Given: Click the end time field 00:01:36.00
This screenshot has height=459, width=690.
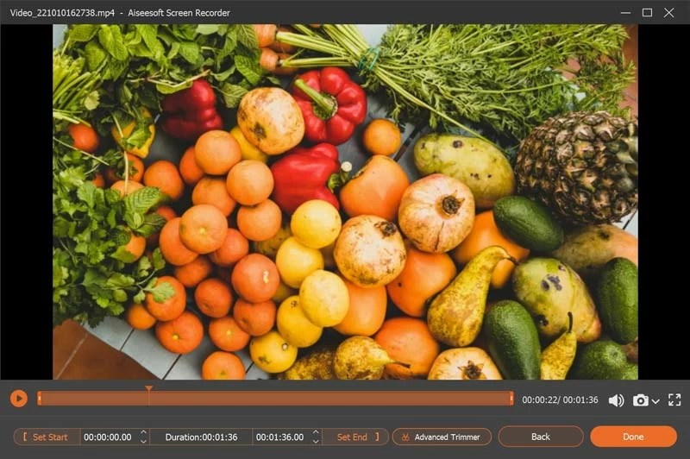Looking at the screenshot, I should [x=280, y=437].
